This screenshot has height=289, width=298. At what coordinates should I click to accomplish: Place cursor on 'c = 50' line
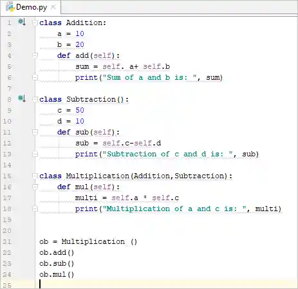71,110
